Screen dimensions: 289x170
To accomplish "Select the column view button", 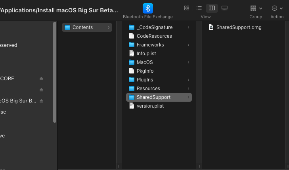I will [212, 8].
